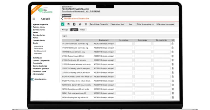Click 2e comptage field for Embase d20 laiton
The height and width of the screenshot is (110, 210).
coord(143,52)
